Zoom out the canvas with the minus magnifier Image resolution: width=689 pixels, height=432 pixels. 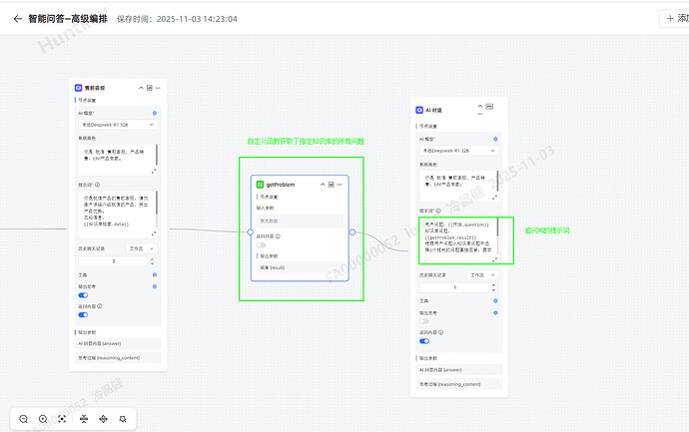tap(22, 419)
